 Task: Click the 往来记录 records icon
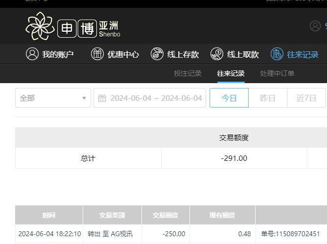click(277, 54)
